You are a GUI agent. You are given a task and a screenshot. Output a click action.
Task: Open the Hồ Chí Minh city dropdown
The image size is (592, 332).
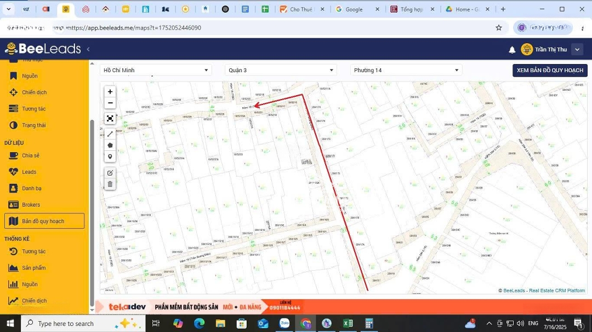point(156,70)
